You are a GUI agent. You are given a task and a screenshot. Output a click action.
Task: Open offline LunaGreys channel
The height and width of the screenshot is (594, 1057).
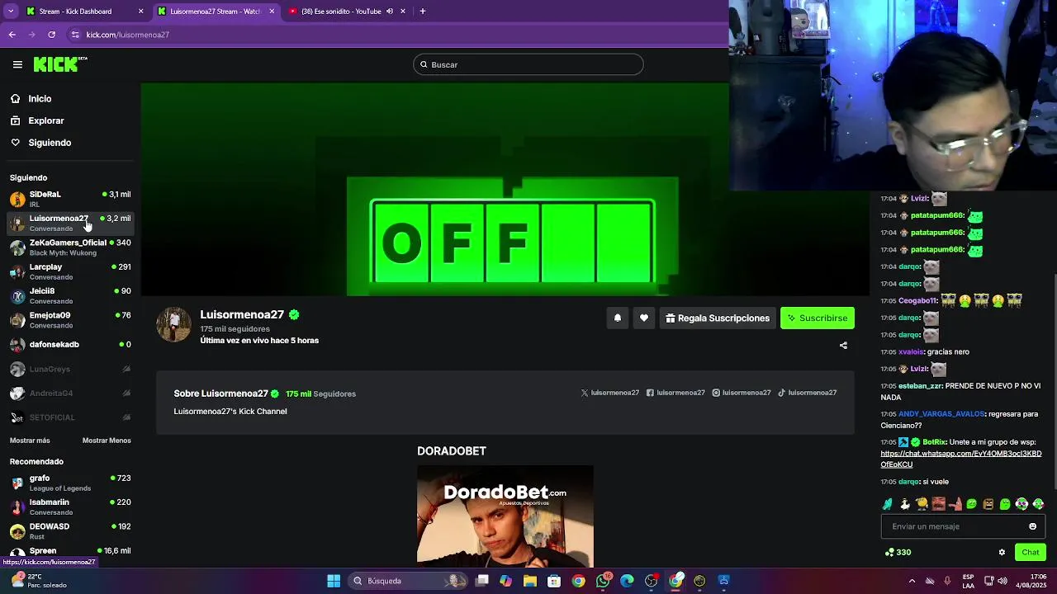point(70,369)
